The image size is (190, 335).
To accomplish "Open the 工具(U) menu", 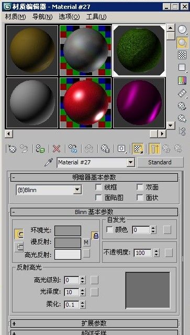I will [96, 17].
